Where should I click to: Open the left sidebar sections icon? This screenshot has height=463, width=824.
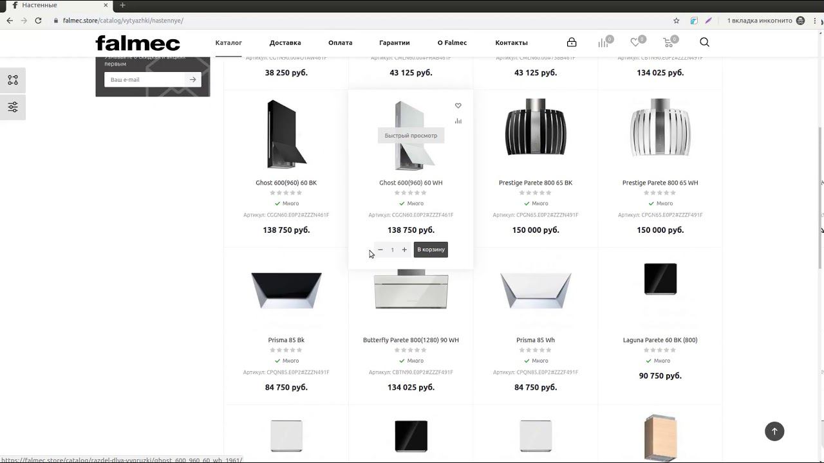pos(13,80)
